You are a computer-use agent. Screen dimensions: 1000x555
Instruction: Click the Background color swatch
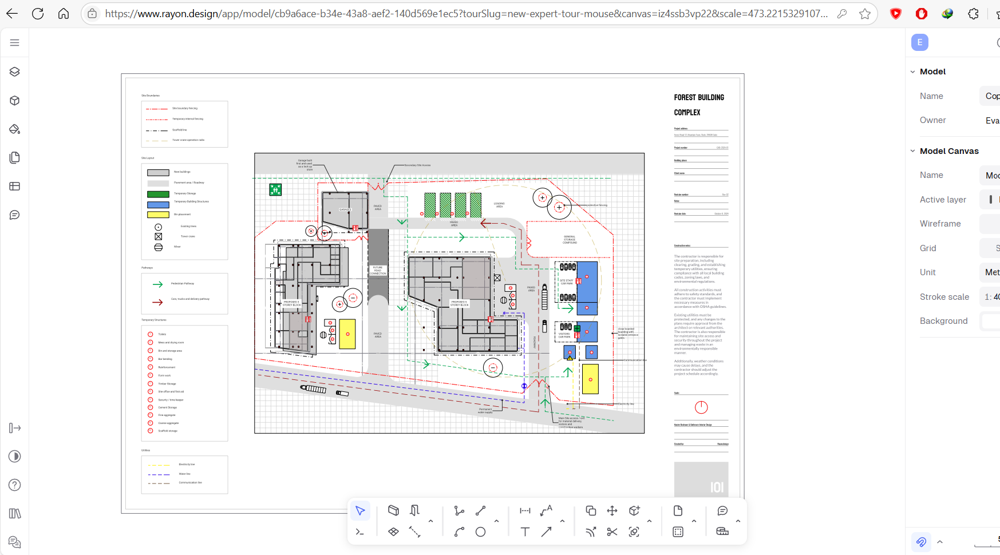click(x=990, y=321)
